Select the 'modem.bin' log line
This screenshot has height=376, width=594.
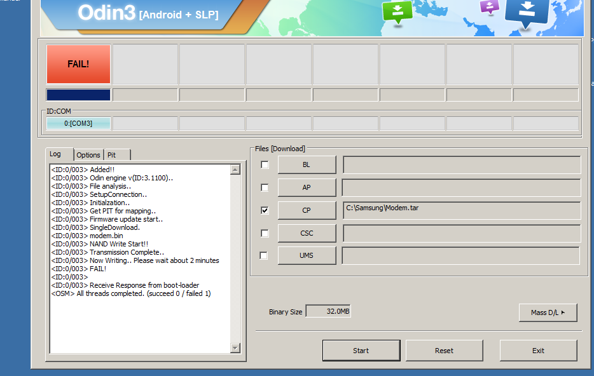point(87,236)
